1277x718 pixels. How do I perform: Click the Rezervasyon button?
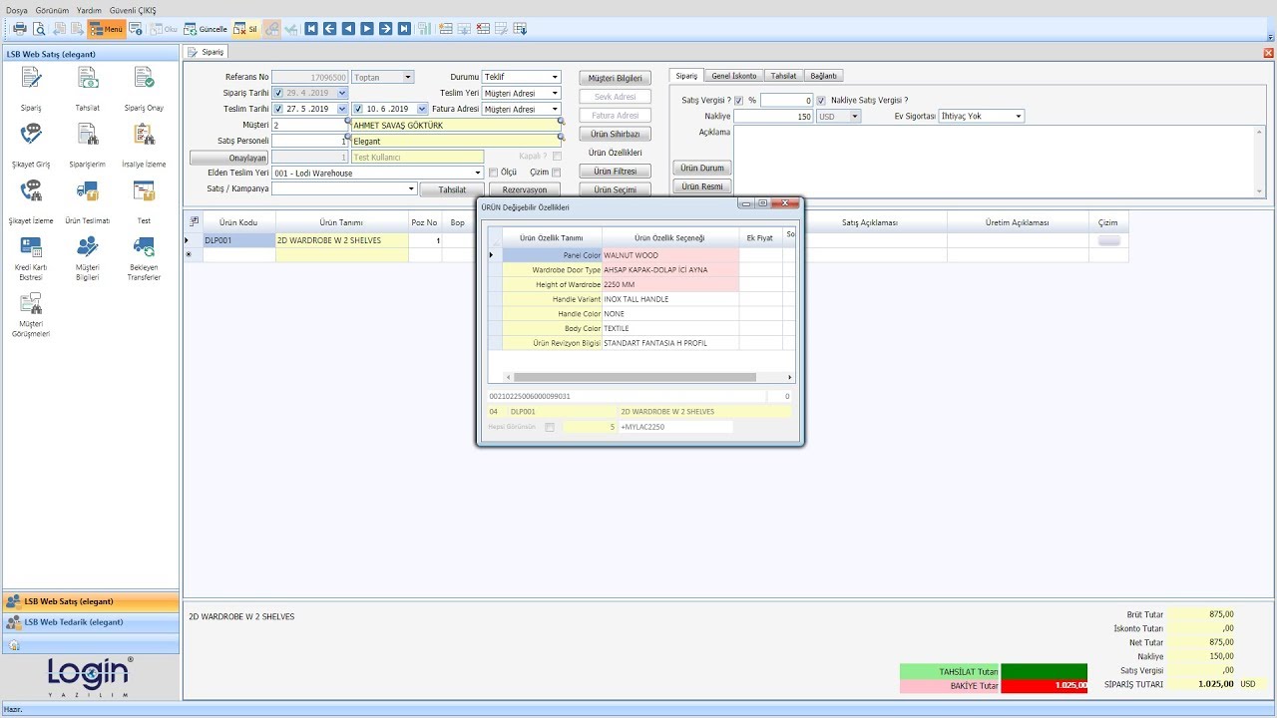pyautogui.click(x=525, y=189)
